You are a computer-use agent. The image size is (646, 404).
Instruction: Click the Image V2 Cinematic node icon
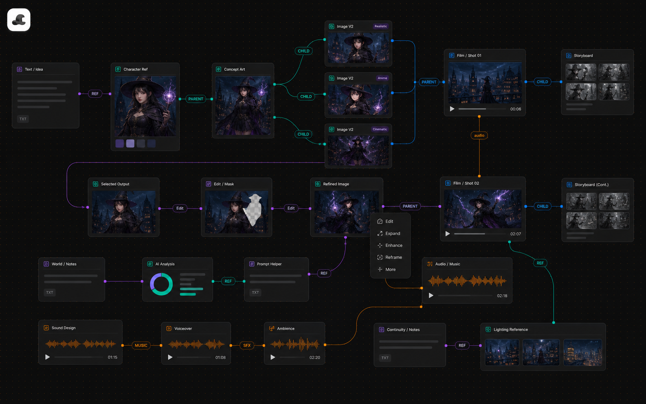point(331,130)
